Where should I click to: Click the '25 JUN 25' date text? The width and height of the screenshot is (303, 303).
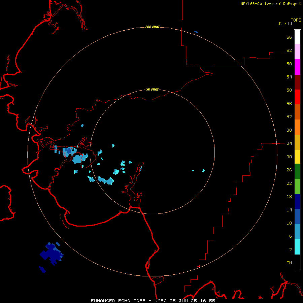pyautogui.click(x=183, y=301)
